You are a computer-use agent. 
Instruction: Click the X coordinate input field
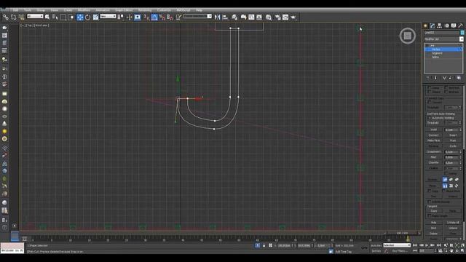[285, 245]
